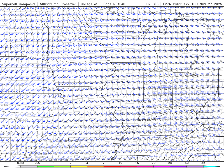Click the legend value 10

click(x=120, y=163)
